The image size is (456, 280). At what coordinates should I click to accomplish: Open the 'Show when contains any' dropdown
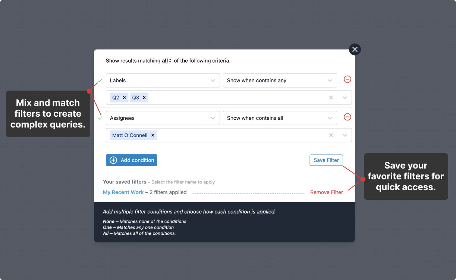pos(280,81)
